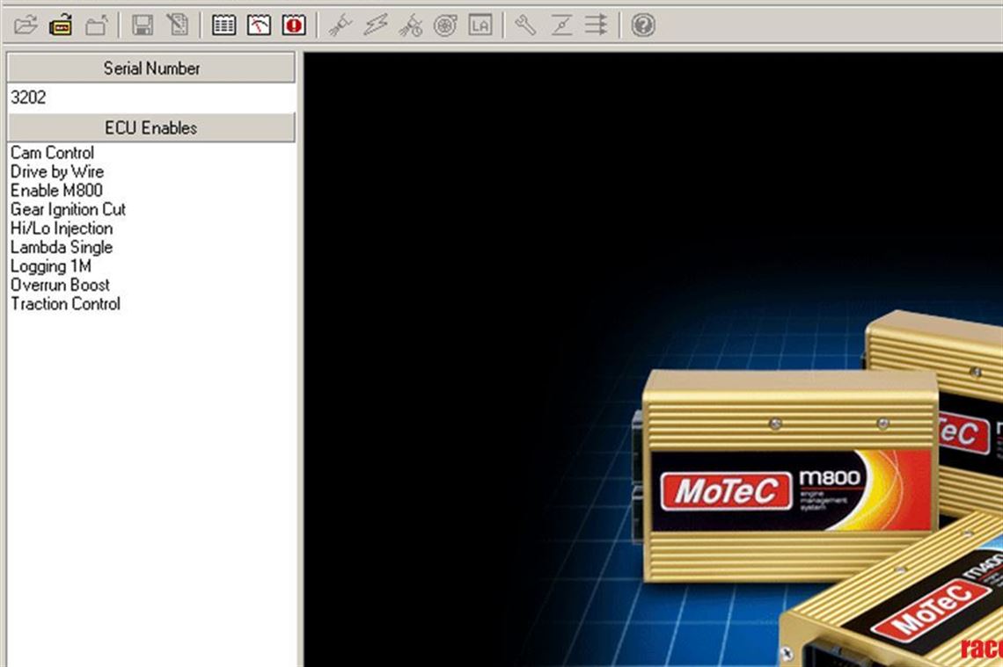Click the ECU Enables header
The height and width of the screenshot is (667, 1003).
pos(151,127)
